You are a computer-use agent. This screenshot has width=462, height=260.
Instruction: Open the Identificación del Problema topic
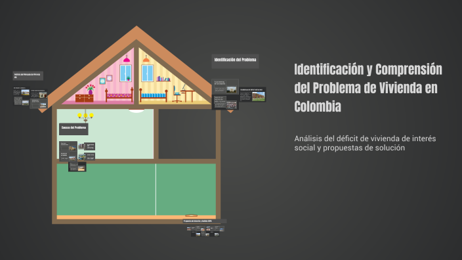[x=235, y=61]
